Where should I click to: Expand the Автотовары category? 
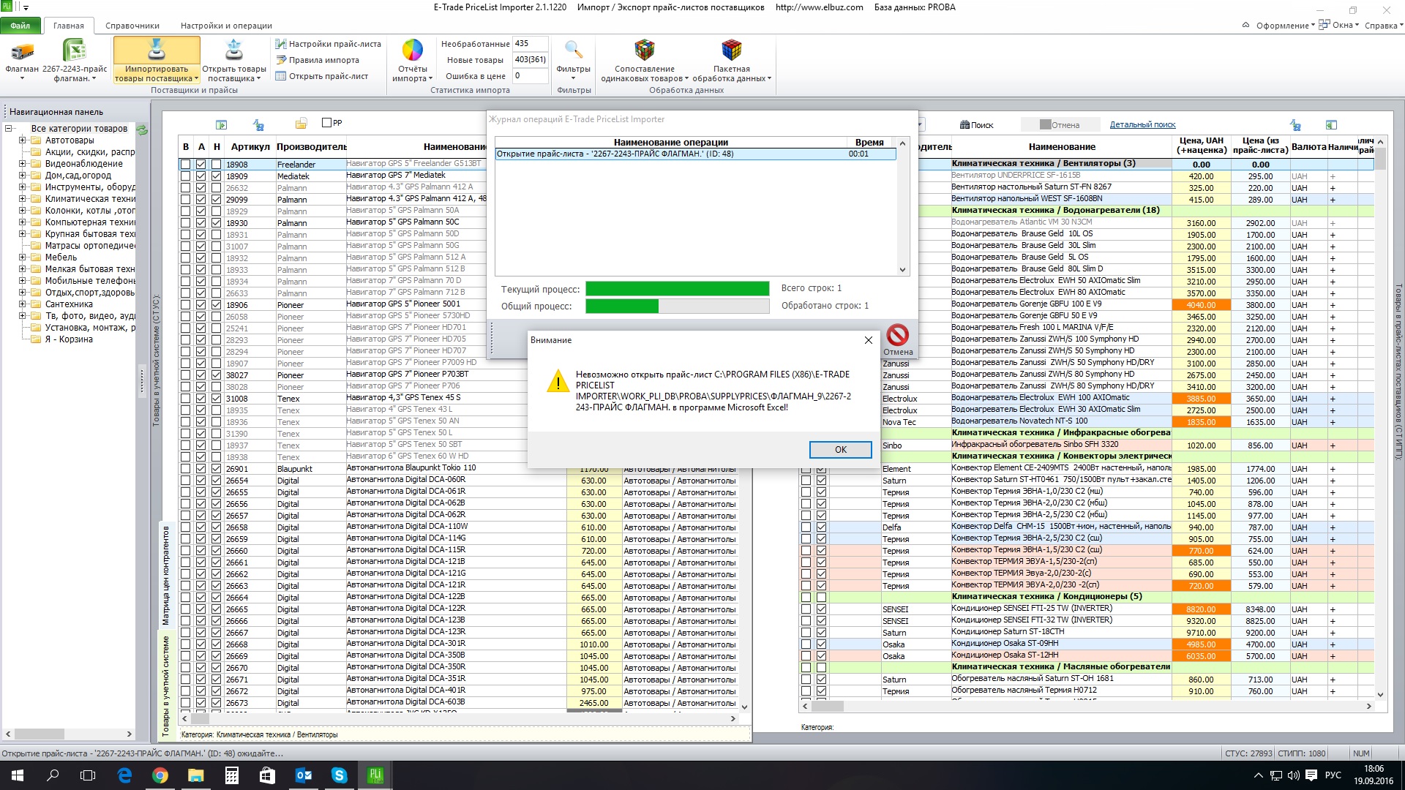22,140
